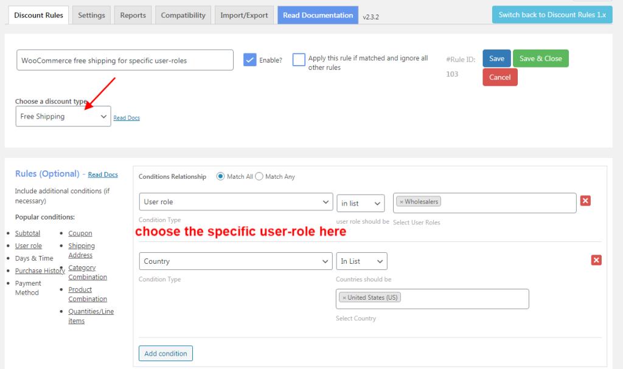The width and height of the screenshot is (623, 369).
Task: Open the Import/Export tab
Action: [244, 15]
